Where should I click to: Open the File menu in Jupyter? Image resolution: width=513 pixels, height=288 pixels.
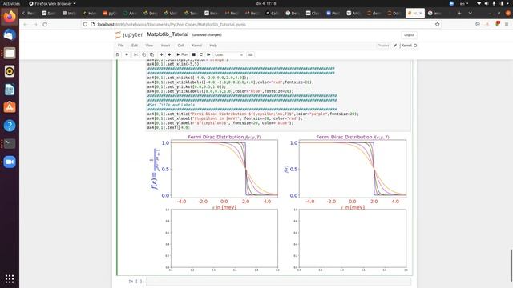point(121,46)
